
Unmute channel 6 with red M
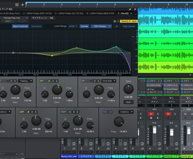(x=151, y=114)
